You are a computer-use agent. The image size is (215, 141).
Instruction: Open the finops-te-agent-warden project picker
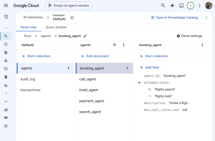point(69,6)
